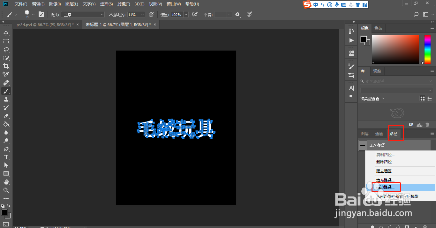Choose 建立选区 from the context menu

[385, 171]
